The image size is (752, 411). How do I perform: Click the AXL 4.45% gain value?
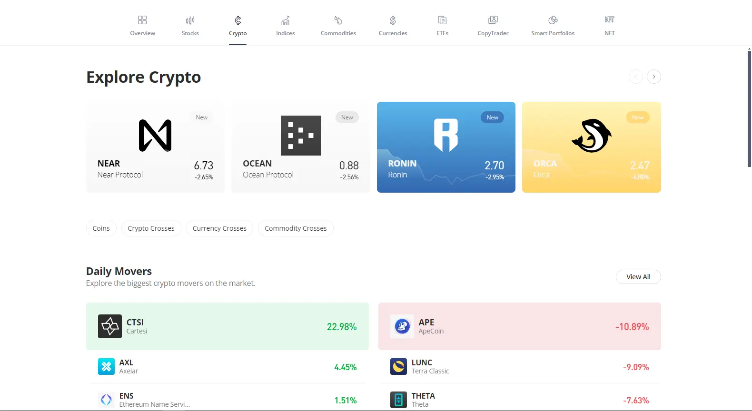point(346,367)
